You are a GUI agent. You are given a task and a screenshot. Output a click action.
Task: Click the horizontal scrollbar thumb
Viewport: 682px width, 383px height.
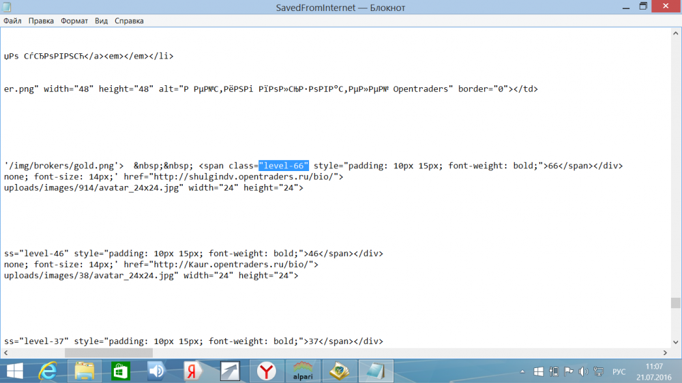click(x=108, y=352)
